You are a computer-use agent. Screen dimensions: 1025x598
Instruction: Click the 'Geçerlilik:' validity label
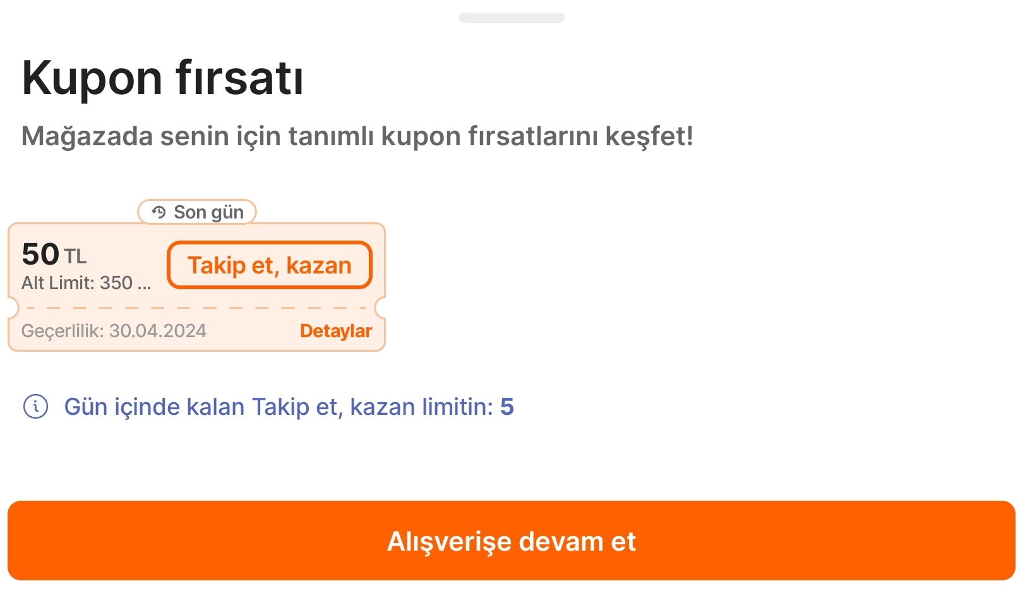point(63,331)
